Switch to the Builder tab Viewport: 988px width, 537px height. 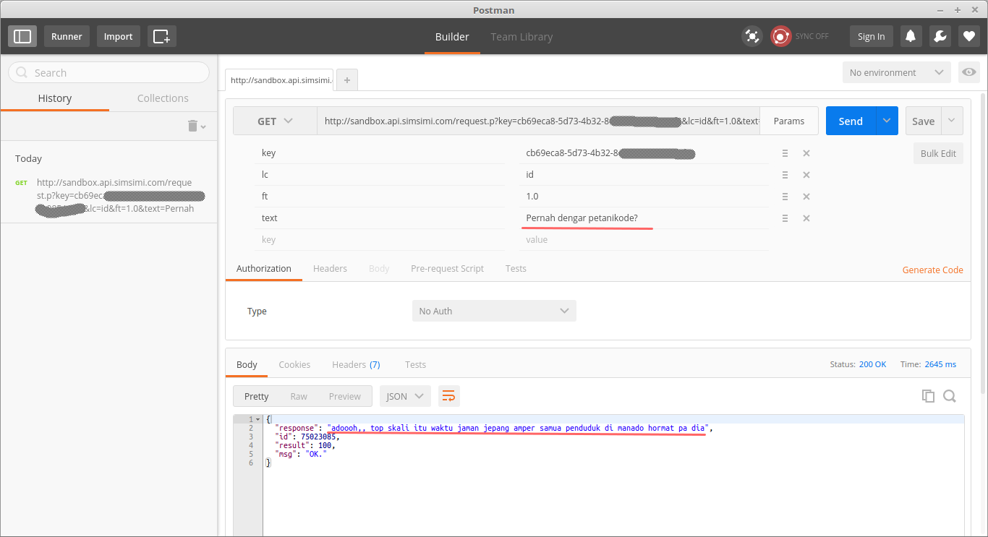coord(452,37)
